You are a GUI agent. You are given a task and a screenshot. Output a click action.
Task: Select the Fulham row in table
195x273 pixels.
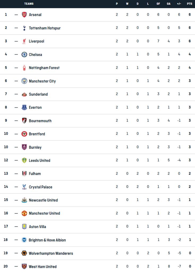tap(97, 174)
